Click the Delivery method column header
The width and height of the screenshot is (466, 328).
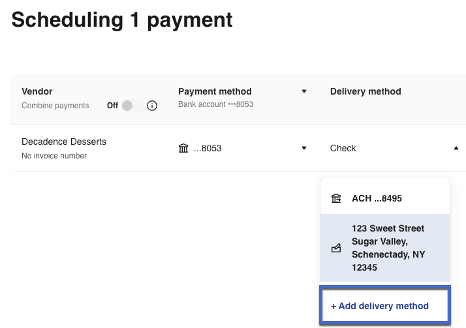click(365, 91)
